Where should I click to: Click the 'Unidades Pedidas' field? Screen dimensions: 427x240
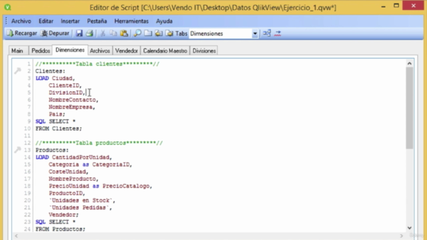[x=80, y=207]
